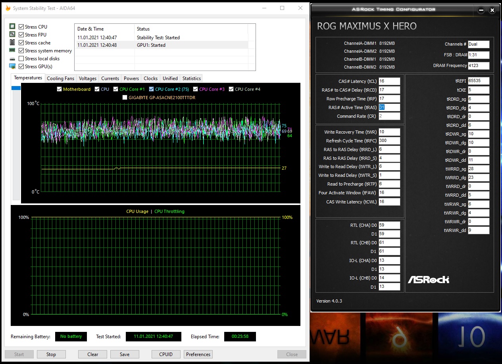Select the Temperatures tab
The height and width of the screenshot is (364, 502).
tap(28, 78)
